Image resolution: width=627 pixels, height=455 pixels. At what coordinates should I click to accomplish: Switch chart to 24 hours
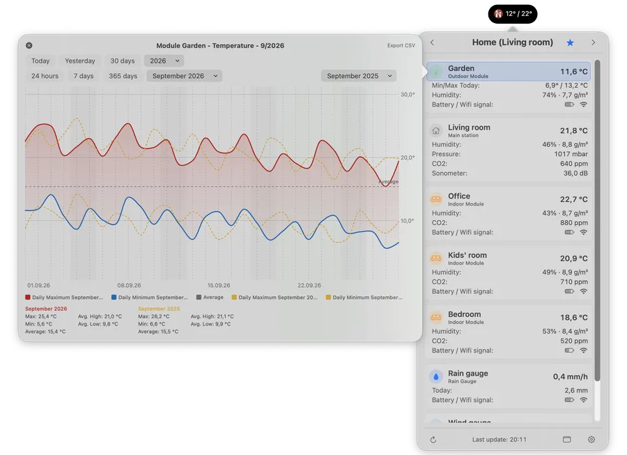pyautogui.click(x=45, y=76)
